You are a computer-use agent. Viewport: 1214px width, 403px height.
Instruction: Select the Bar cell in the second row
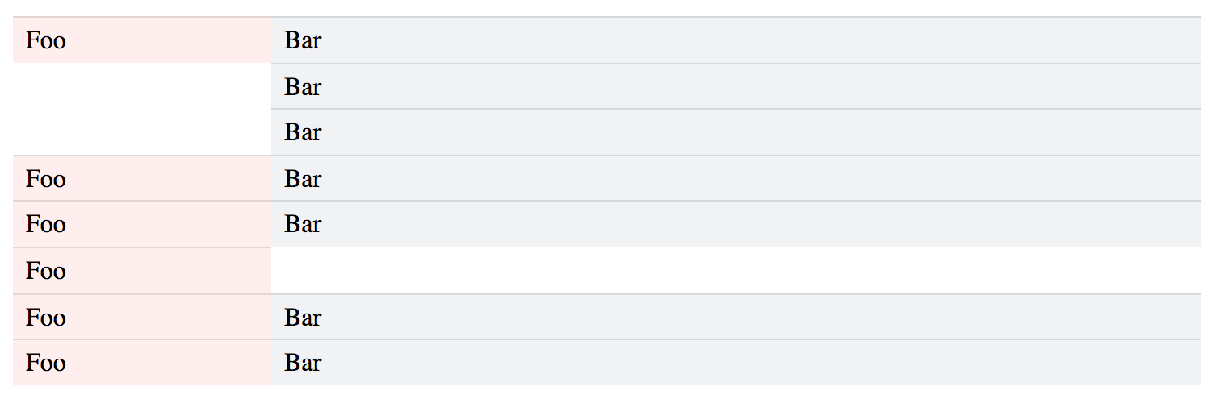coord(736,86)
